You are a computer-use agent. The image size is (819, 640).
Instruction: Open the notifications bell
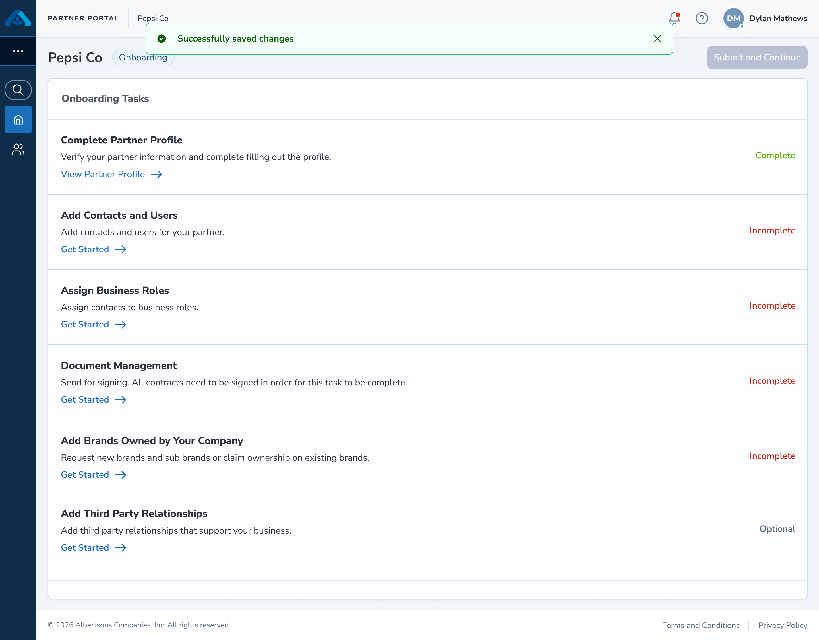[x=675, y=18]
